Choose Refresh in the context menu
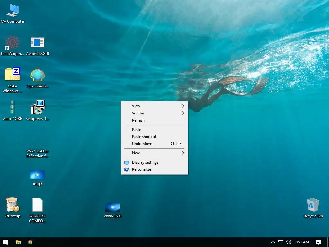This screenshot has width=329, height=247. coord(155,120)
